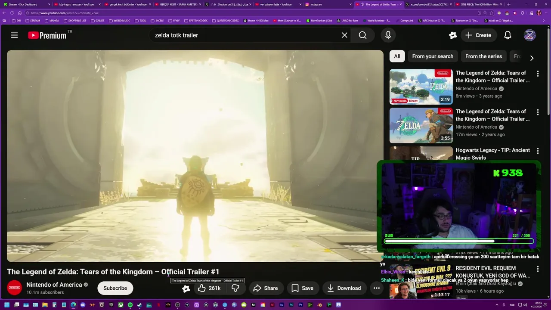
Task: Show more filter chips with the right arrow
Action: pos(532,58)
